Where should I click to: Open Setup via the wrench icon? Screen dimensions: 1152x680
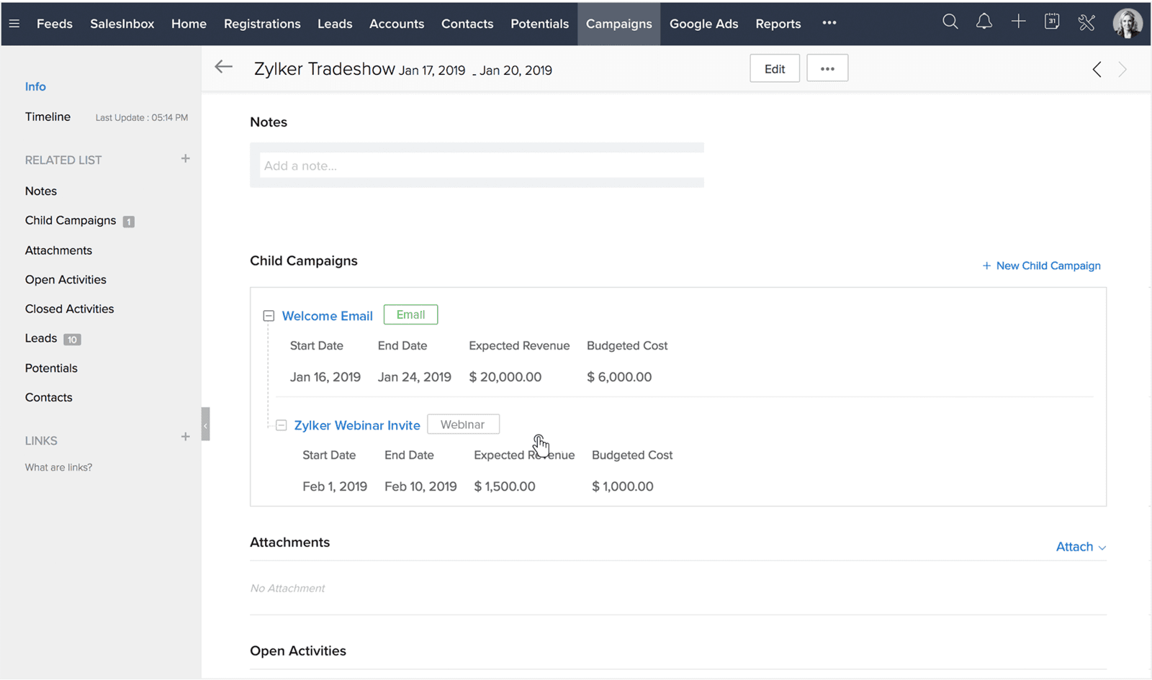(1086, 22)
